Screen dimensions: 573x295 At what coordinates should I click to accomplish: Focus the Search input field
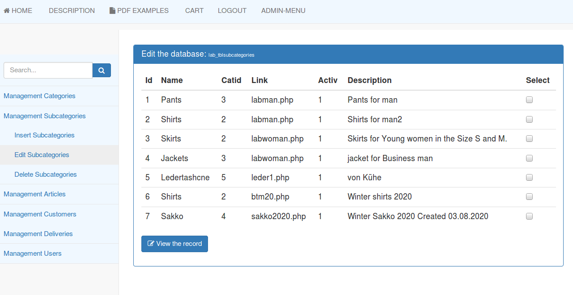[48, 70]
